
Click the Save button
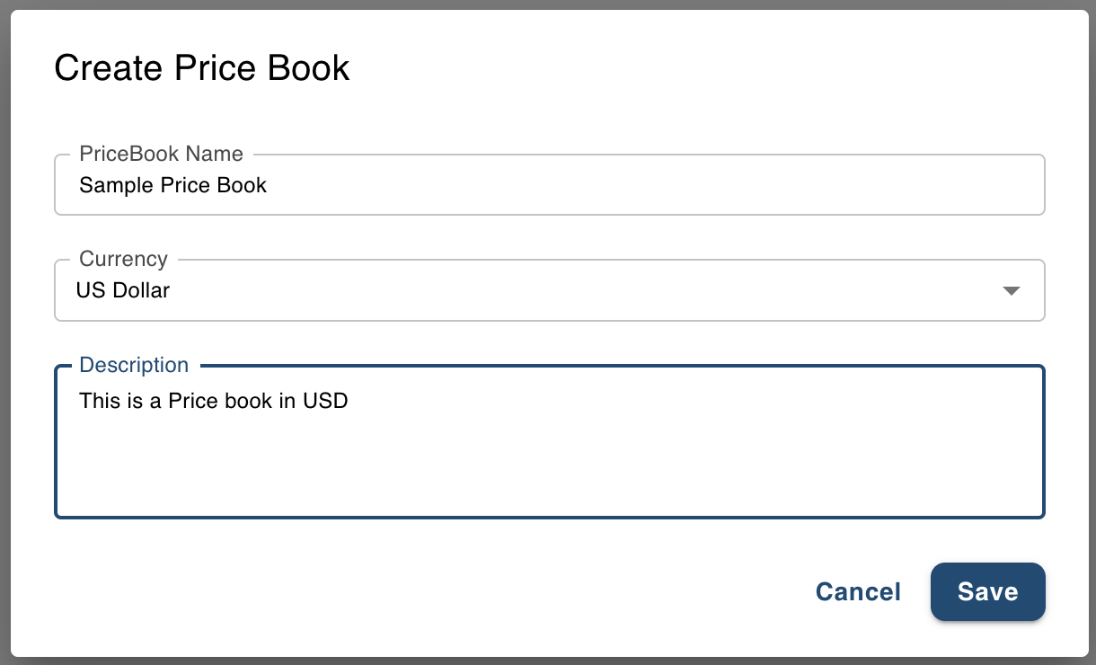[x=987, y=591]
